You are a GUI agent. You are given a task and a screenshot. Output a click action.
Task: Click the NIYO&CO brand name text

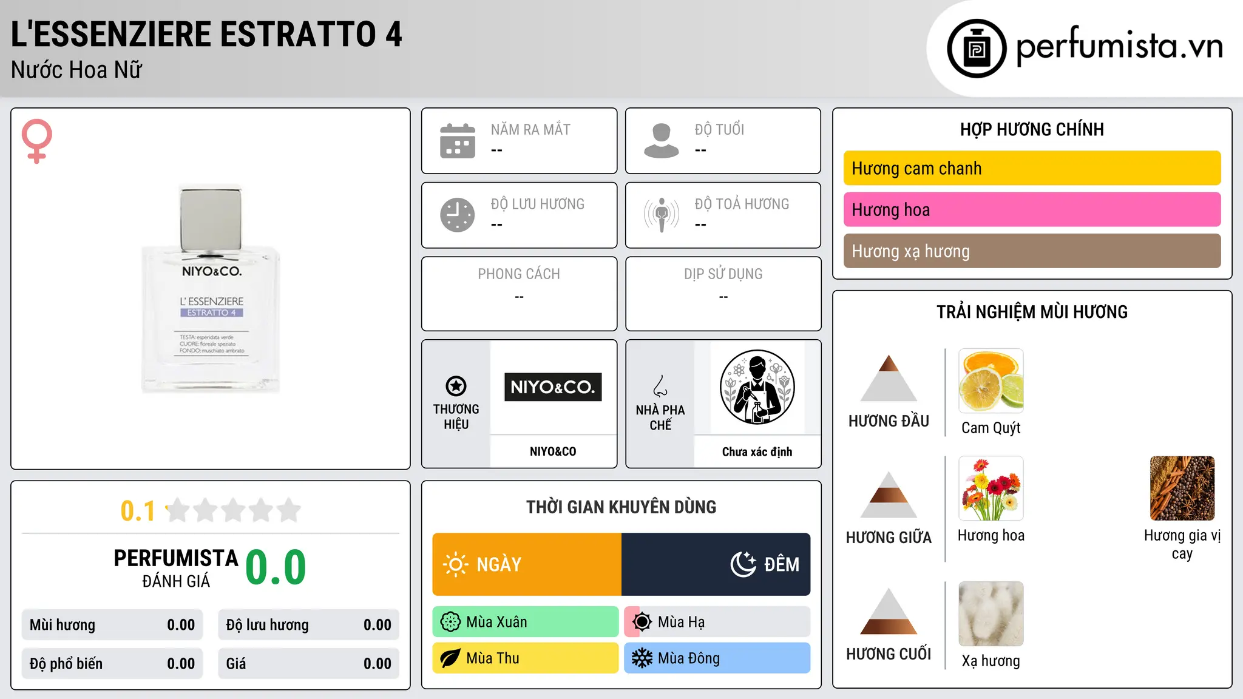click(x=553, y=451)
